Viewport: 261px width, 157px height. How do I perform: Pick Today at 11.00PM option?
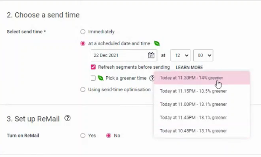pos(202,104)
